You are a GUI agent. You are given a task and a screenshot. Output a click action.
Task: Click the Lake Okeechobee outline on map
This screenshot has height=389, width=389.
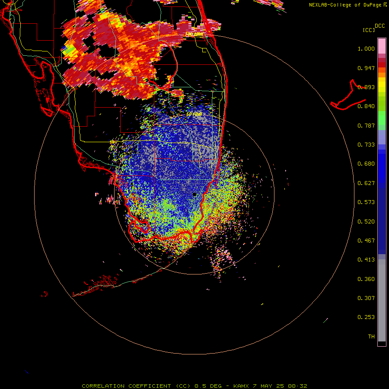[x=163, y=67]
